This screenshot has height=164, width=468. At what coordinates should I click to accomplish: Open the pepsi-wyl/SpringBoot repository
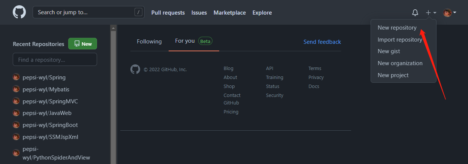pyautogui.click(x=50, y=125)
